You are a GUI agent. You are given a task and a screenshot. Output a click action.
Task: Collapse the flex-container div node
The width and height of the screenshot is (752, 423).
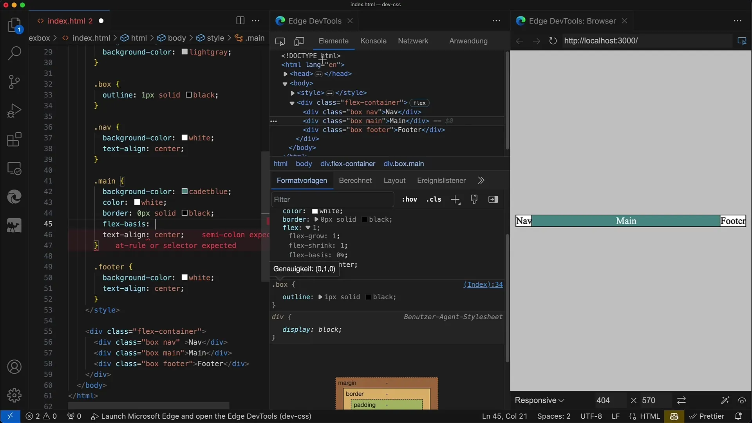292,103
